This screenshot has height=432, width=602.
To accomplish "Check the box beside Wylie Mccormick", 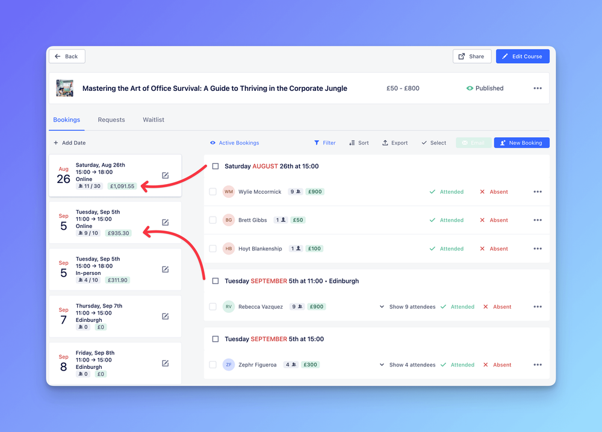I will (213, 192).
